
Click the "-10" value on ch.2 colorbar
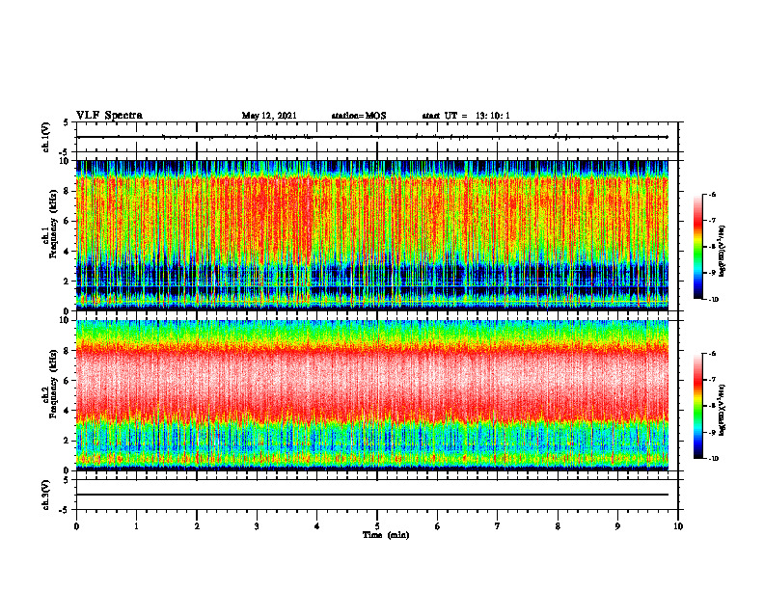click(714, 458)
